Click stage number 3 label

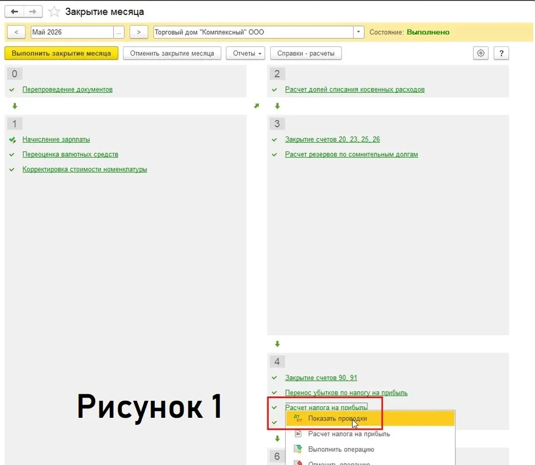pos(277,124)
